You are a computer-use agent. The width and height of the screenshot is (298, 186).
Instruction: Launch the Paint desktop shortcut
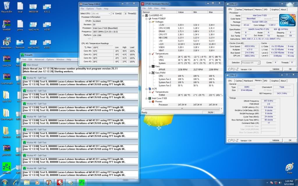click(290, 168)
